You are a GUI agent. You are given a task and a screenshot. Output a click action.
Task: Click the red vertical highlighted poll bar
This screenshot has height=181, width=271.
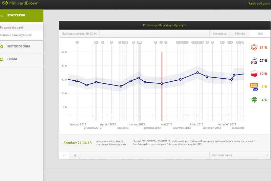[162, 86]
